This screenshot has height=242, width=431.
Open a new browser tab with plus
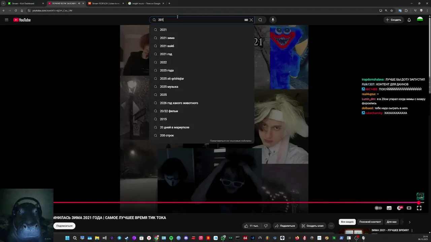(169, 3)
